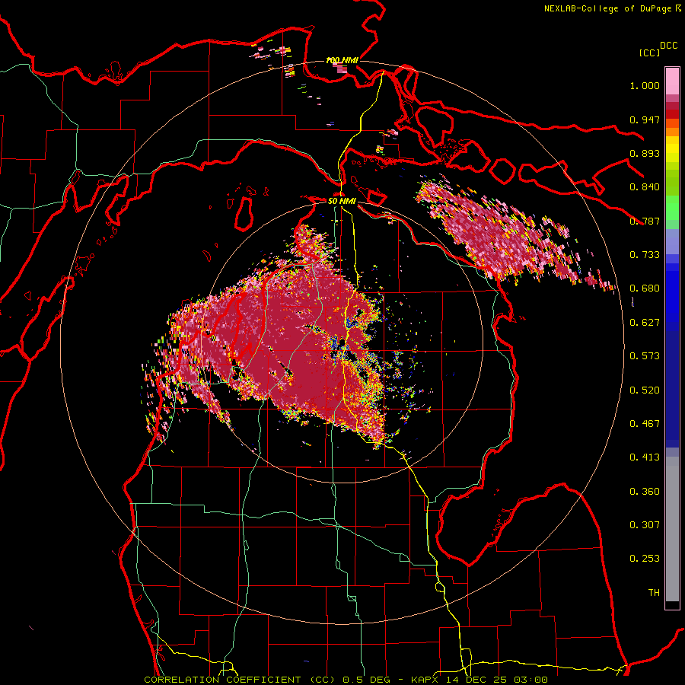Click the 100 NMI range ring label
Screen dimensions: 685x685
(342, 60)
